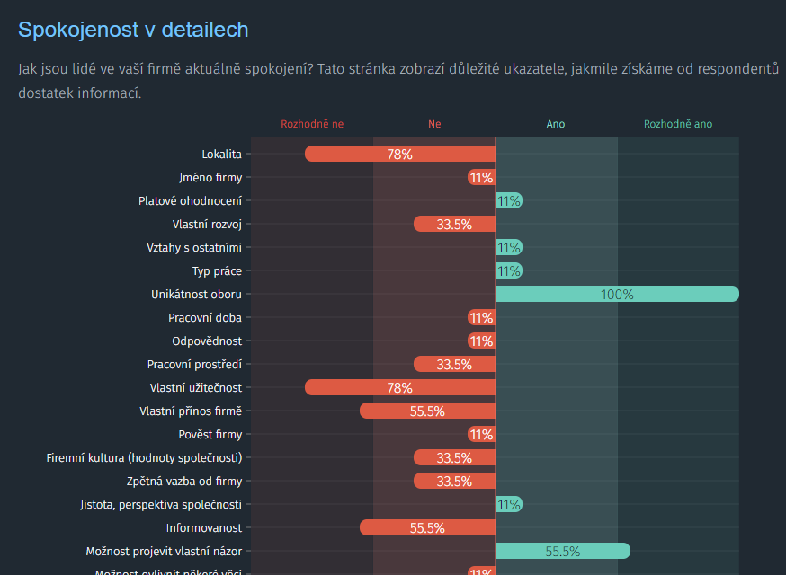Click the "Rozhodně ano" column header
This screenshot has width=786, height=575.
(x=677, y=124)
